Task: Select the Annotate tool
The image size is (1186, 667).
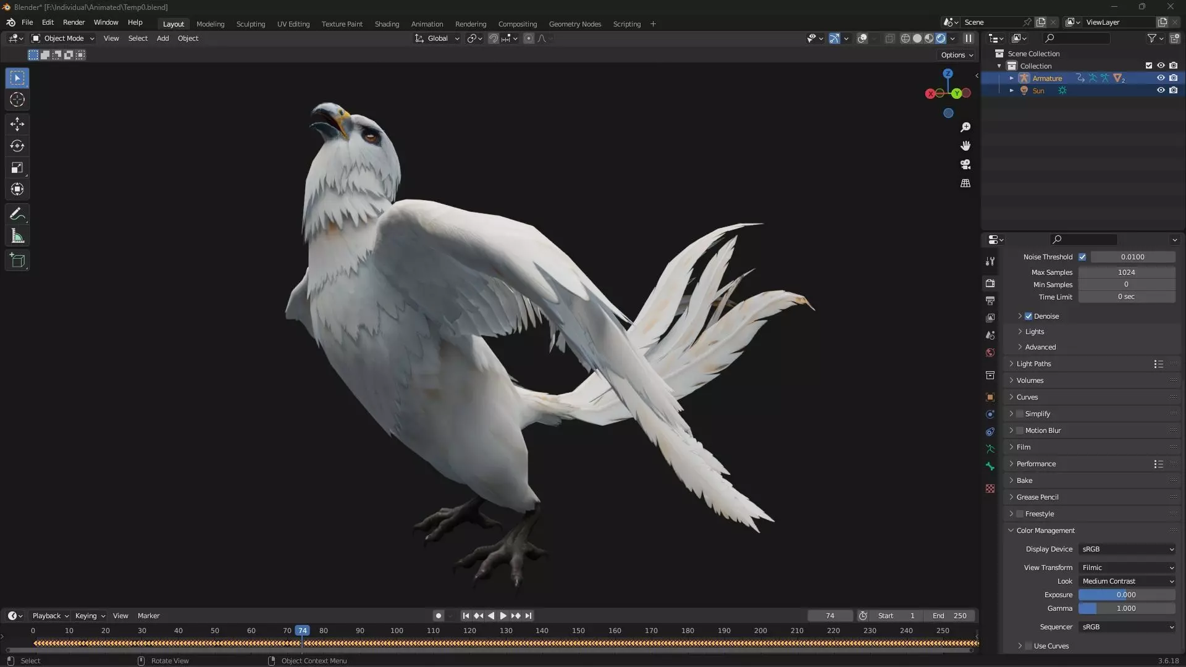Action: click(17, 214)
